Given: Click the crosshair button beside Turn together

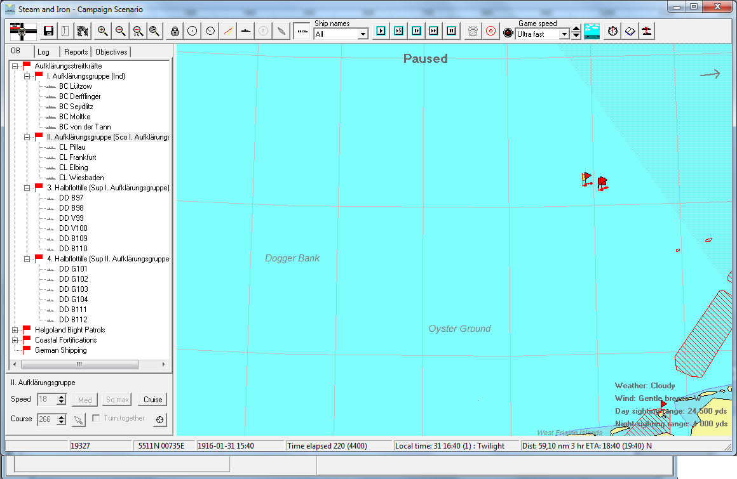Looking at the screenshot, I should point(160,420).
